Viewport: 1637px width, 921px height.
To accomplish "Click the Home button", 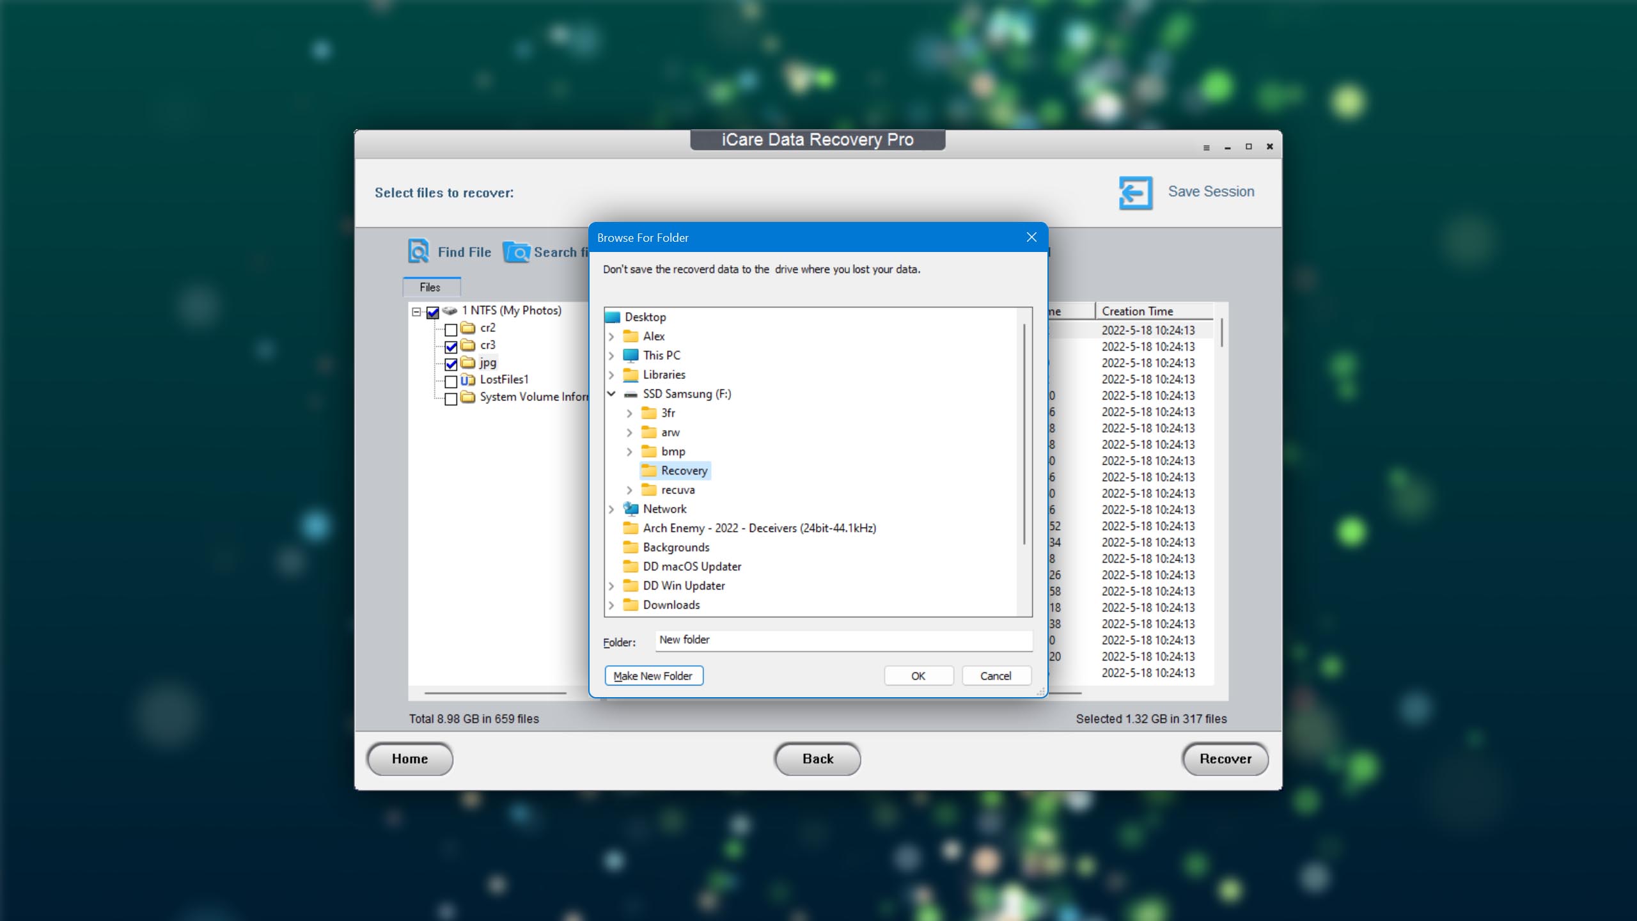I will coord(410,759).
